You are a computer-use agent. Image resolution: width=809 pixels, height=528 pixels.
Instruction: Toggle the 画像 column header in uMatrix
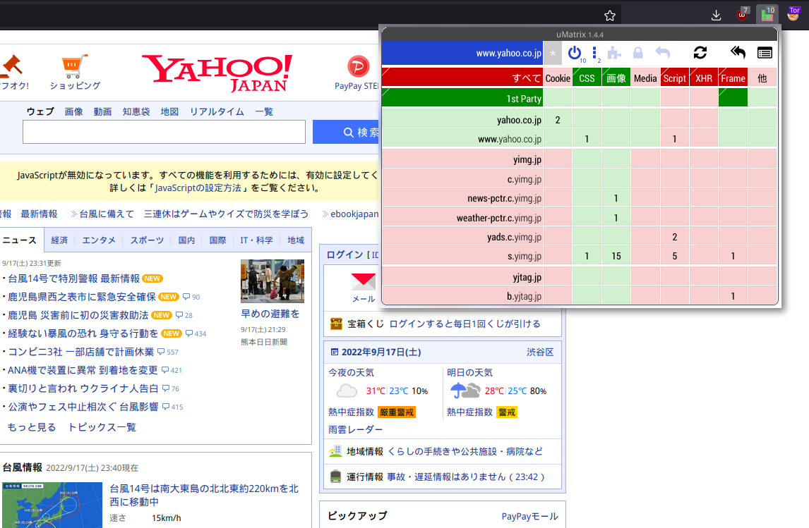coord(616,78)
